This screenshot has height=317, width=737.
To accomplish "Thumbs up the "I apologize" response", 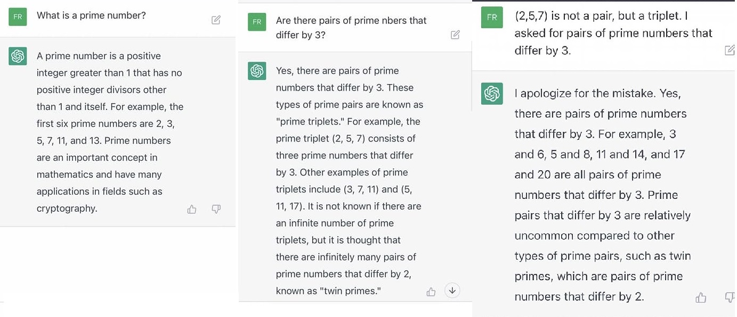I will tap(701, 298).
